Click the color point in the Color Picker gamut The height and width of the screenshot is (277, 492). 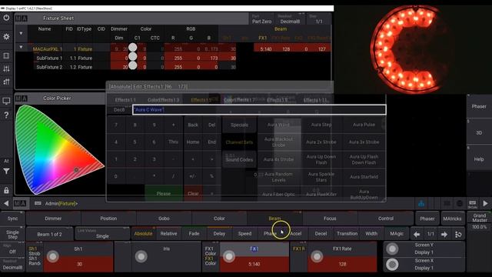point(76,170)
